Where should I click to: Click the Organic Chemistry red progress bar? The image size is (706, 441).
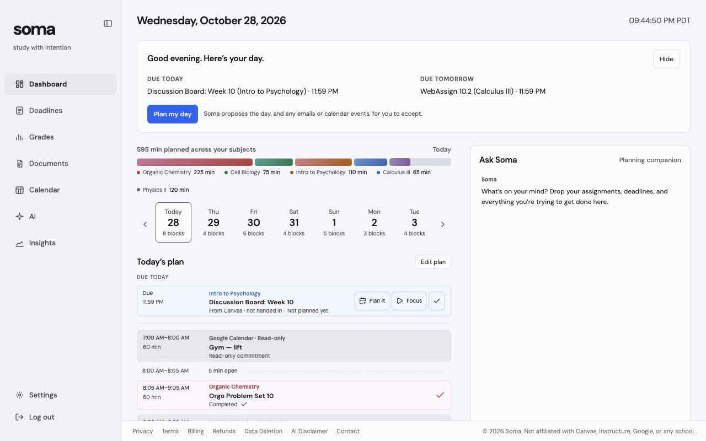195,162
